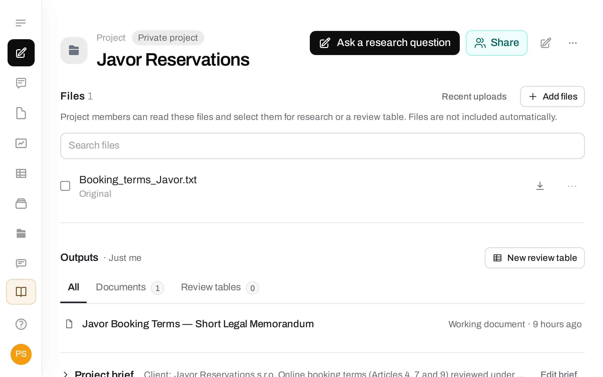Click the Share button
The width and height of the screenshot is (603, 377).
click(x=496, y=43)
